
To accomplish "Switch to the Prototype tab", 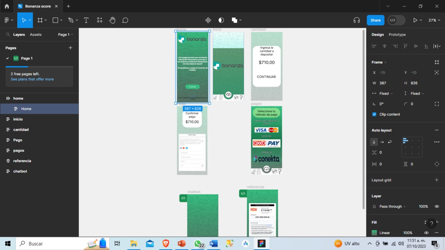I will (x=397, y=34).
